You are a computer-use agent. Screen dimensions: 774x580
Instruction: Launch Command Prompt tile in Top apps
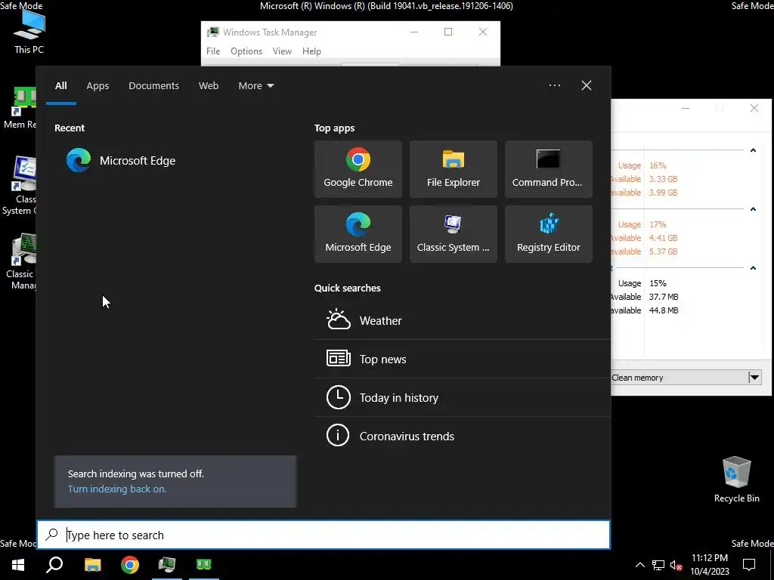point(549,169)
